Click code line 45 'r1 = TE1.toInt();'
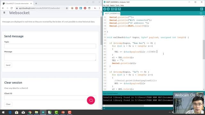 pos(123,57)
